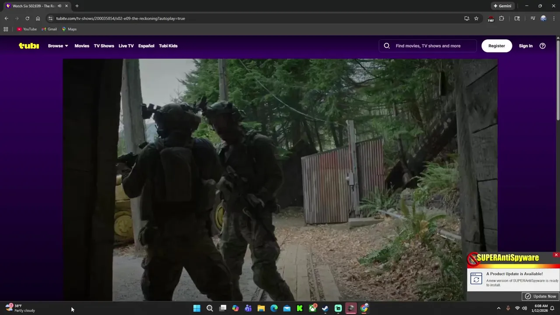The width and height of the screenshot is (560, 315).
Task: Bookmark this page with the star icon
Action: [x=476, y=18]
